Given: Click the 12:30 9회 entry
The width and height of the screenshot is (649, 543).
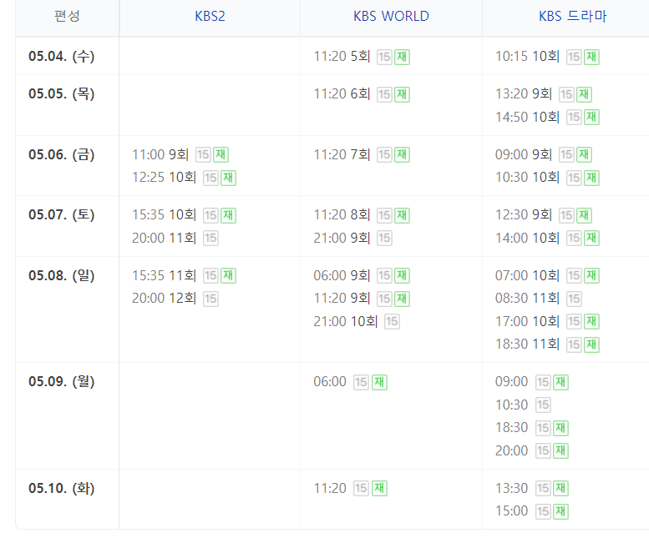Looking at the screenshot, I should pyautogui.click(x=524, y=215).
